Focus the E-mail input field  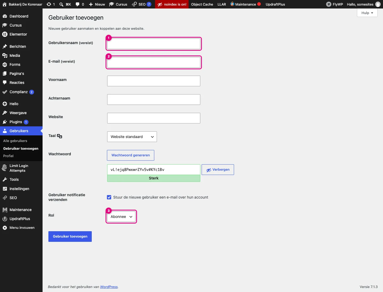point(154,62)
